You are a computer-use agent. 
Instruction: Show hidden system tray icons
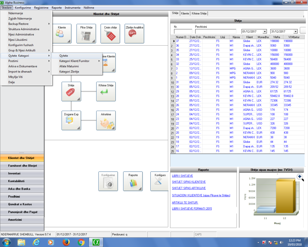pos(258,242)
